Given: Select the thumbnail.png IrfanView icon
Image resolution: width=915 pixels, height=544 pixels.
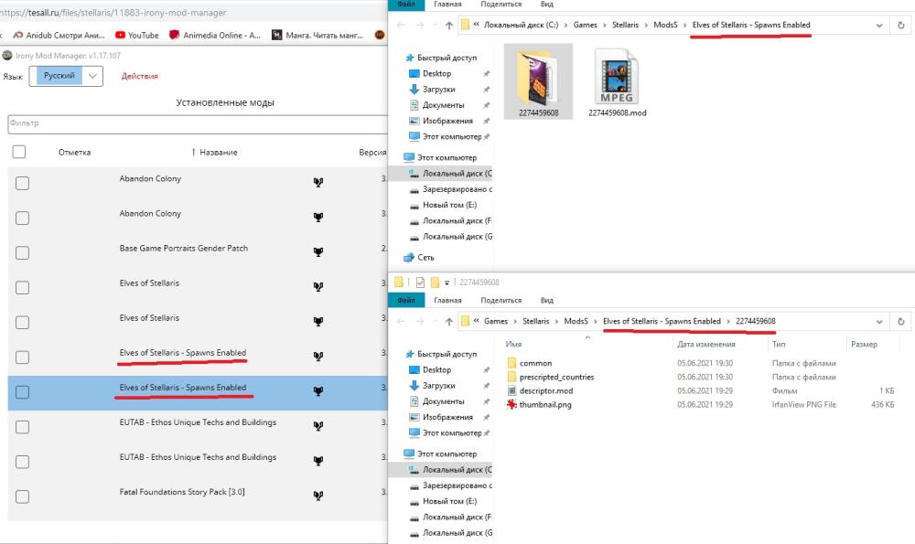Looking at the screenshot, I should 511,404.
